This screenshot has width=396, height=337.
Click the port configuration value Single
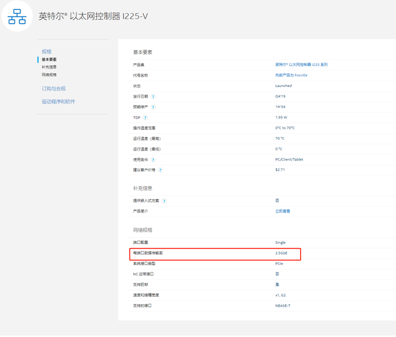(x=280, y=243)
